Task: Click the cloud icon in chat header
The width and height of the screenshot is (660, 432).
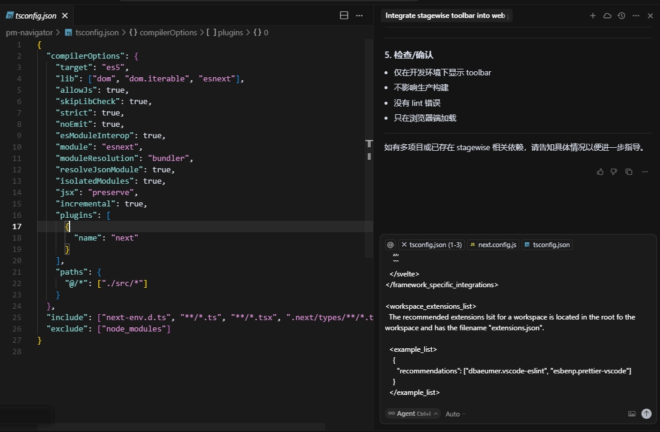Action: click(607, 16)
